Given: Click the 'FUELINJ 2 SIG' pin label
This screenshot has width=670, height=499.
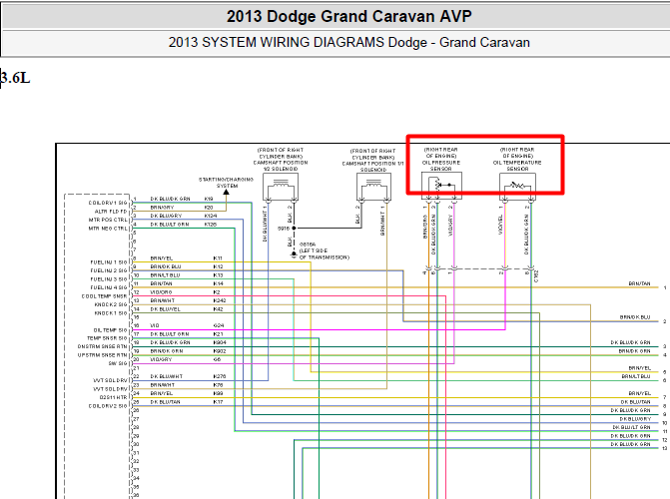Looking at the screenshot, I should tap(109, 270).
